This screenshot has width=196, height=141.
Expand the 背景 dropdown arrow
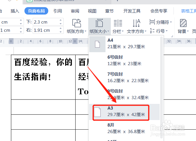(x=188, y=31)
